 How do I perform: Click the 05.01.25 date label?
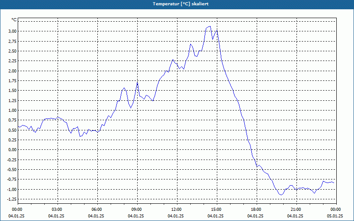pyautogui.click(x=335, y=216)
